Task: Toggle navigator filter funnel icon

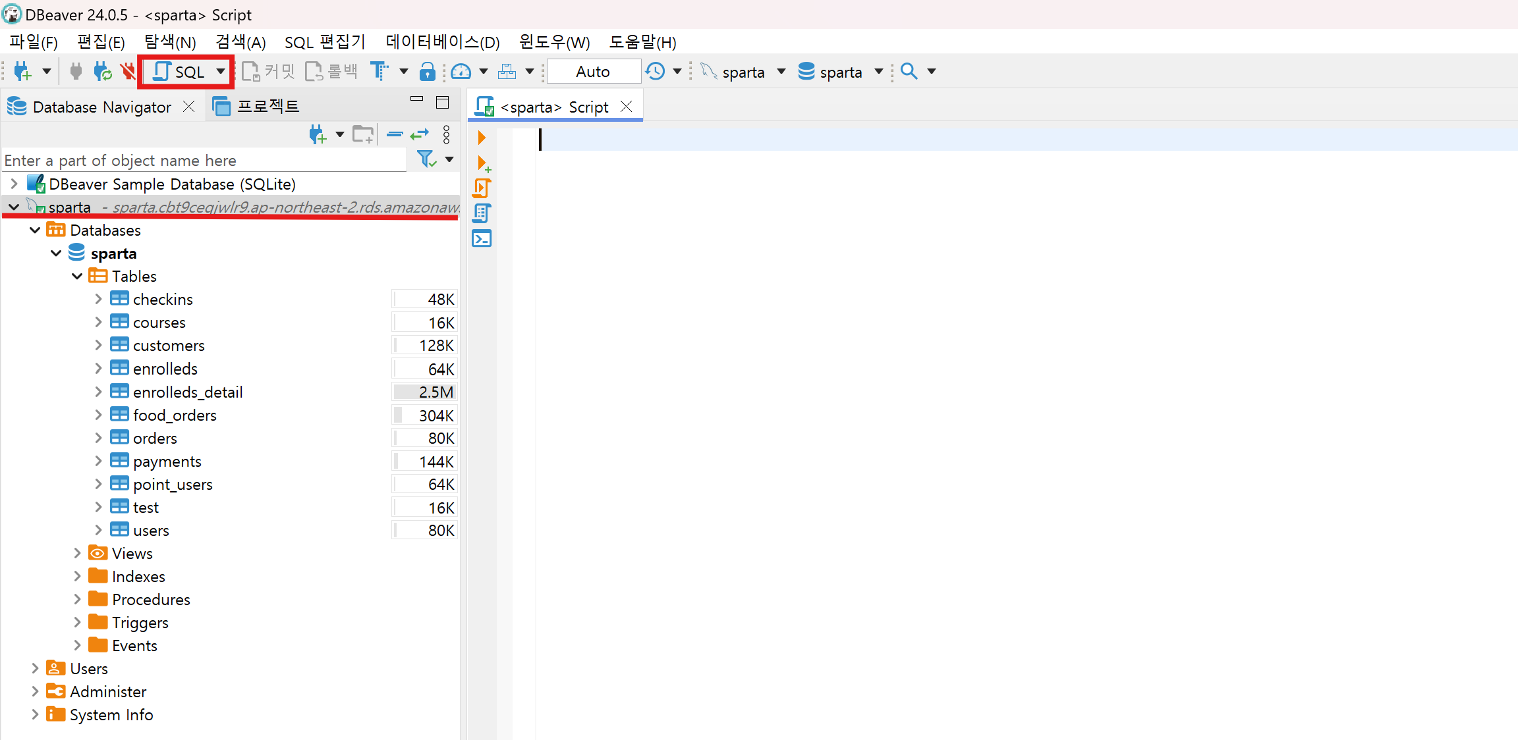Action: (x=426, y=159)
